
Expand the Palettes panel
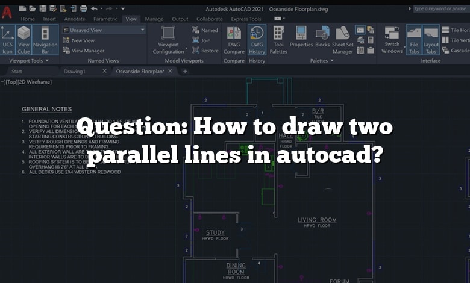pyautogui.click(x=322, y=60)
